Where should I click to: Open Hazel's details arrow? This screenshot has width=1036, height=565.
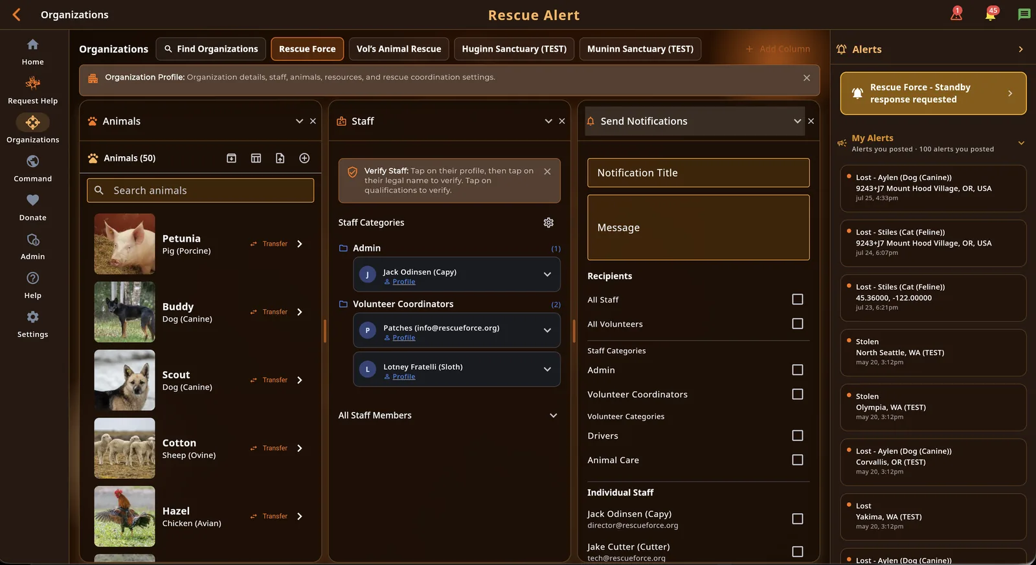[x=300, y=516]
